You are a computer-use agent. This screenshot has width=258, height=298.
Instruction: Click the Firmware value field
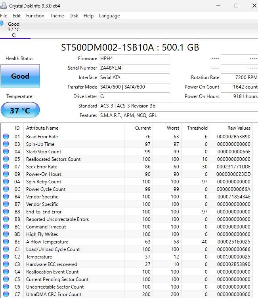point(134,58)
